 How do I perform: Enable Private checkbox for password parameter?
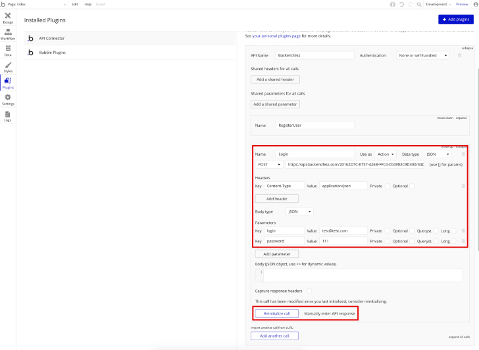coord(387,242)
